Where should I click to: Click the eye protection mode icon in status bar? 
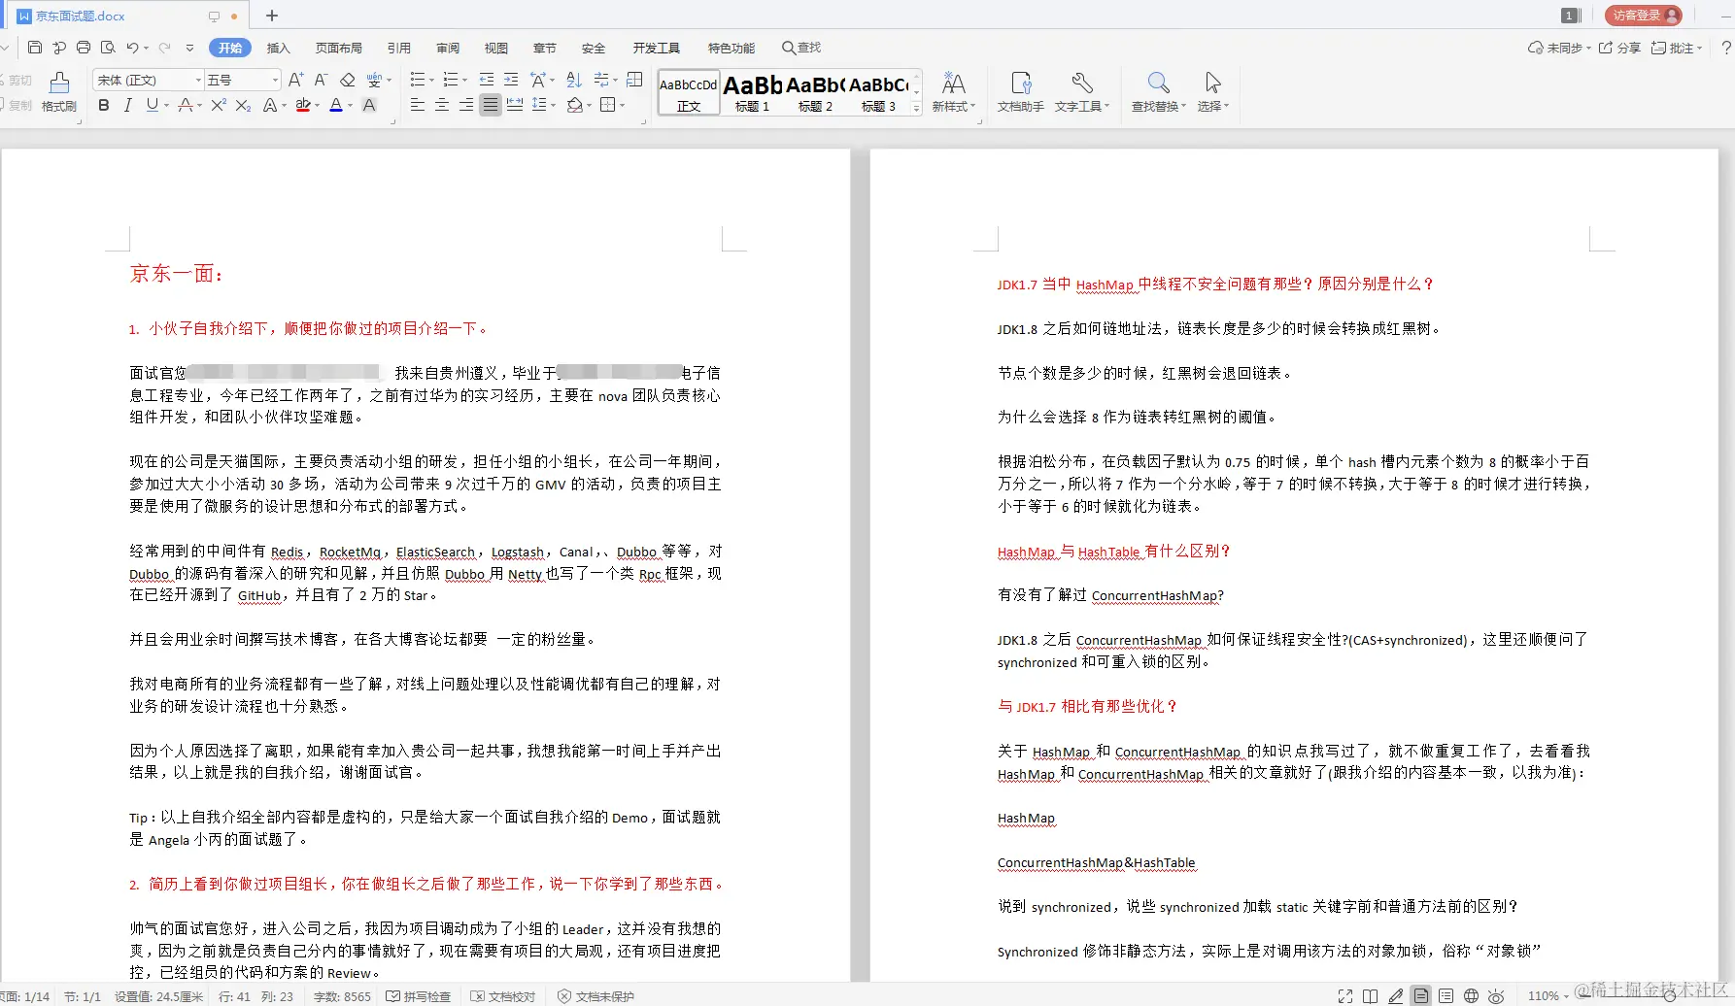(1496, 996)
